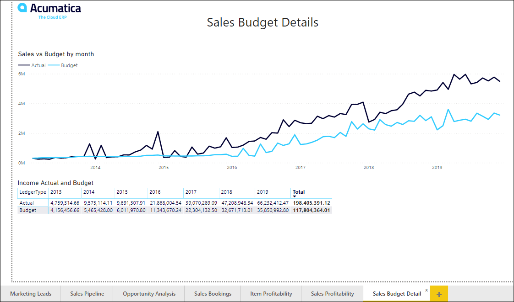
Task: Click the Actual total value 198,405,391.12
Action: (x=312, y=203)
